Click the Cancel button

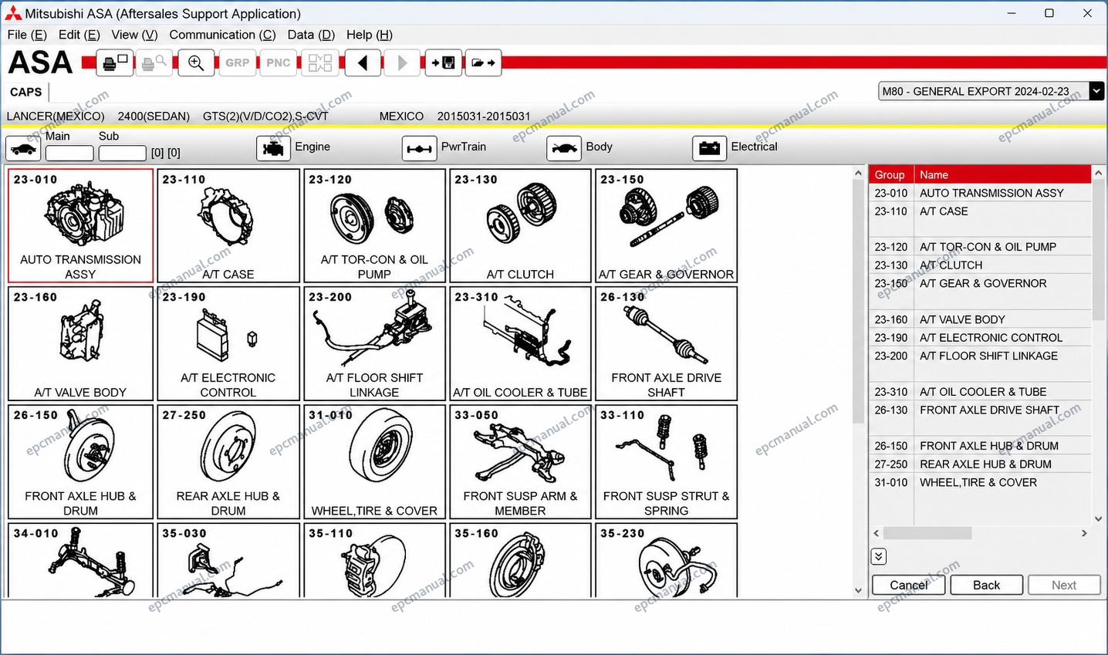click(908, 585)
